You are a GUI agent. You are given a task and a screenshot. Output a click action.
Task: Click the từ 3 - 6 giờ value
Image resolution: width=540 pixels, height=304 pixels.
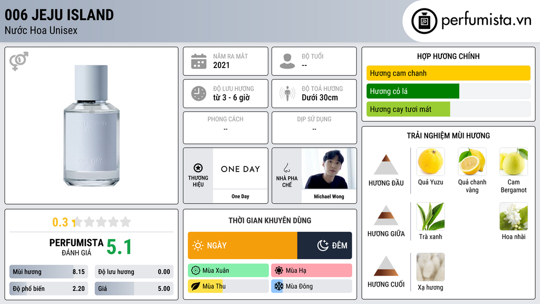click(231, 98)
